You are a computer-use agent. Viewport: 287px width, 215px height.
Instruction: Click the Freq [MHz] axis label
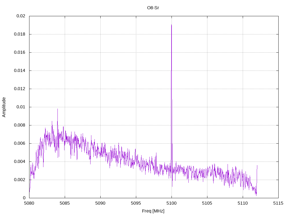(153, 211)
